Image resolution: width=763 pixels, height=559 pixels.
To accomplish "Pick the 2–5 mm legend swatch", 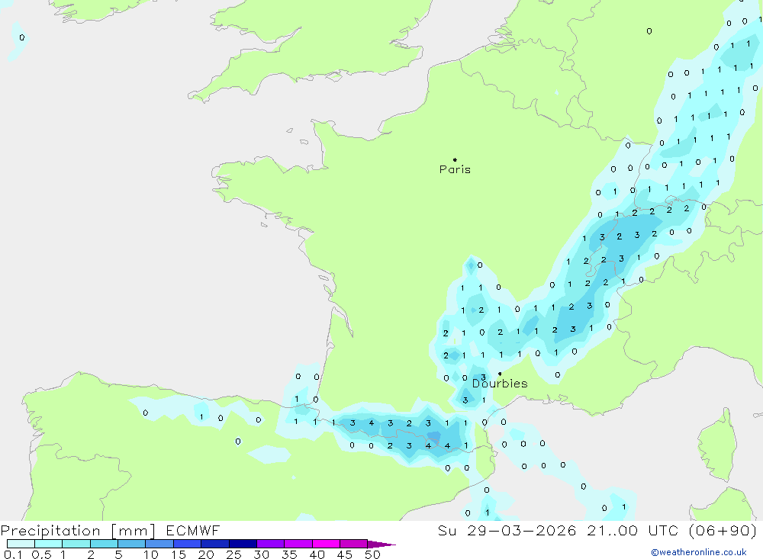I will point(104,544).
